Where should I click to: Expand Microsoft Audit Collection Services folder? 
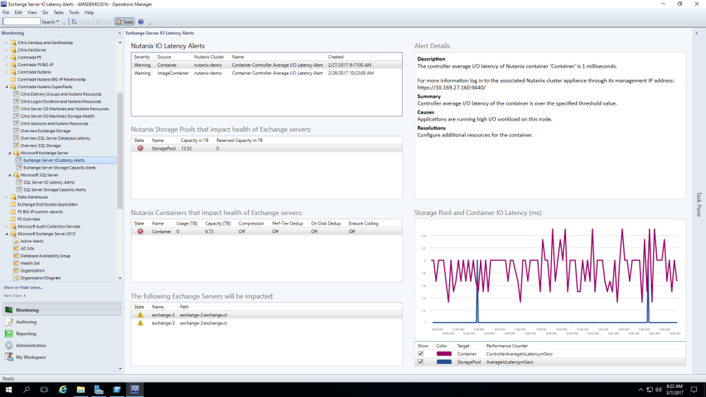point(7,226)
